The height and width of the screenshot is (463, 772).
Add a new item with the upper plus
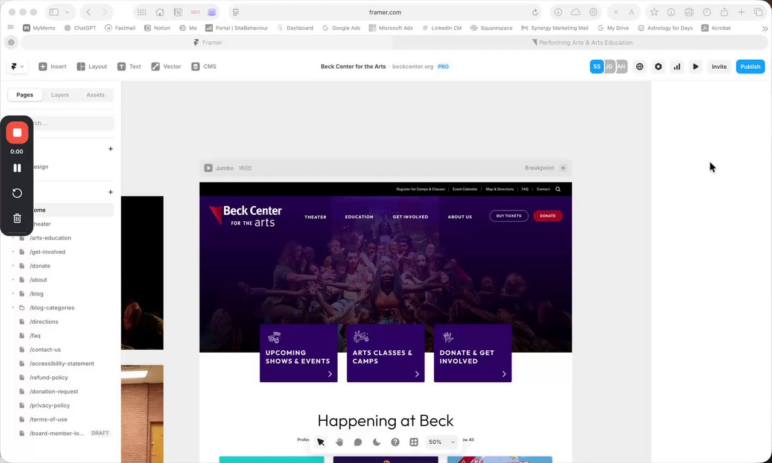(x=110, y=149)
